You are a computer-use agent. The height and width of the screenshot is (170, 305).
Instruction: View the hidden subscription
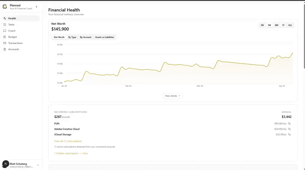[84, 153]
